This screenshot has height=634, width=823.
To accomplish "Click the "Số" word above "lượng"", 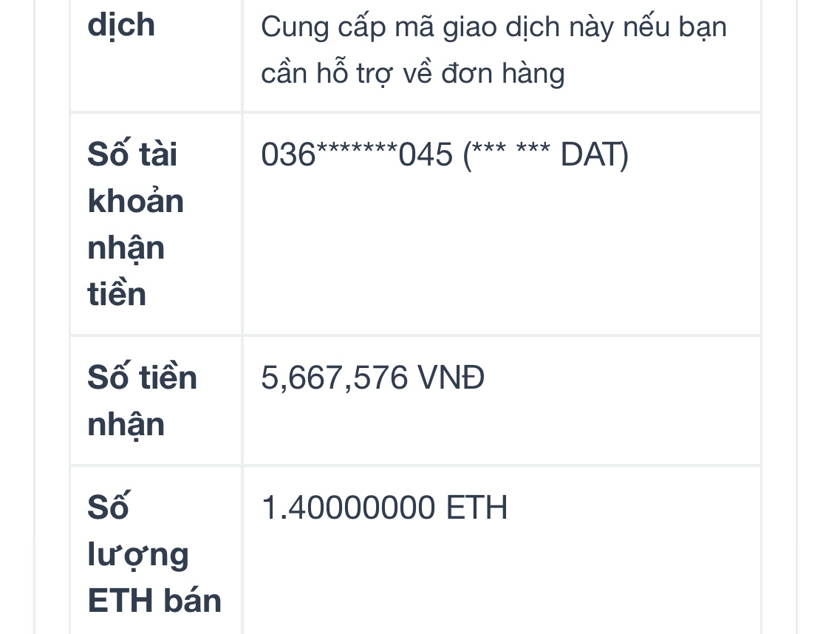I will pyautogui.click(x=108, y=508).
